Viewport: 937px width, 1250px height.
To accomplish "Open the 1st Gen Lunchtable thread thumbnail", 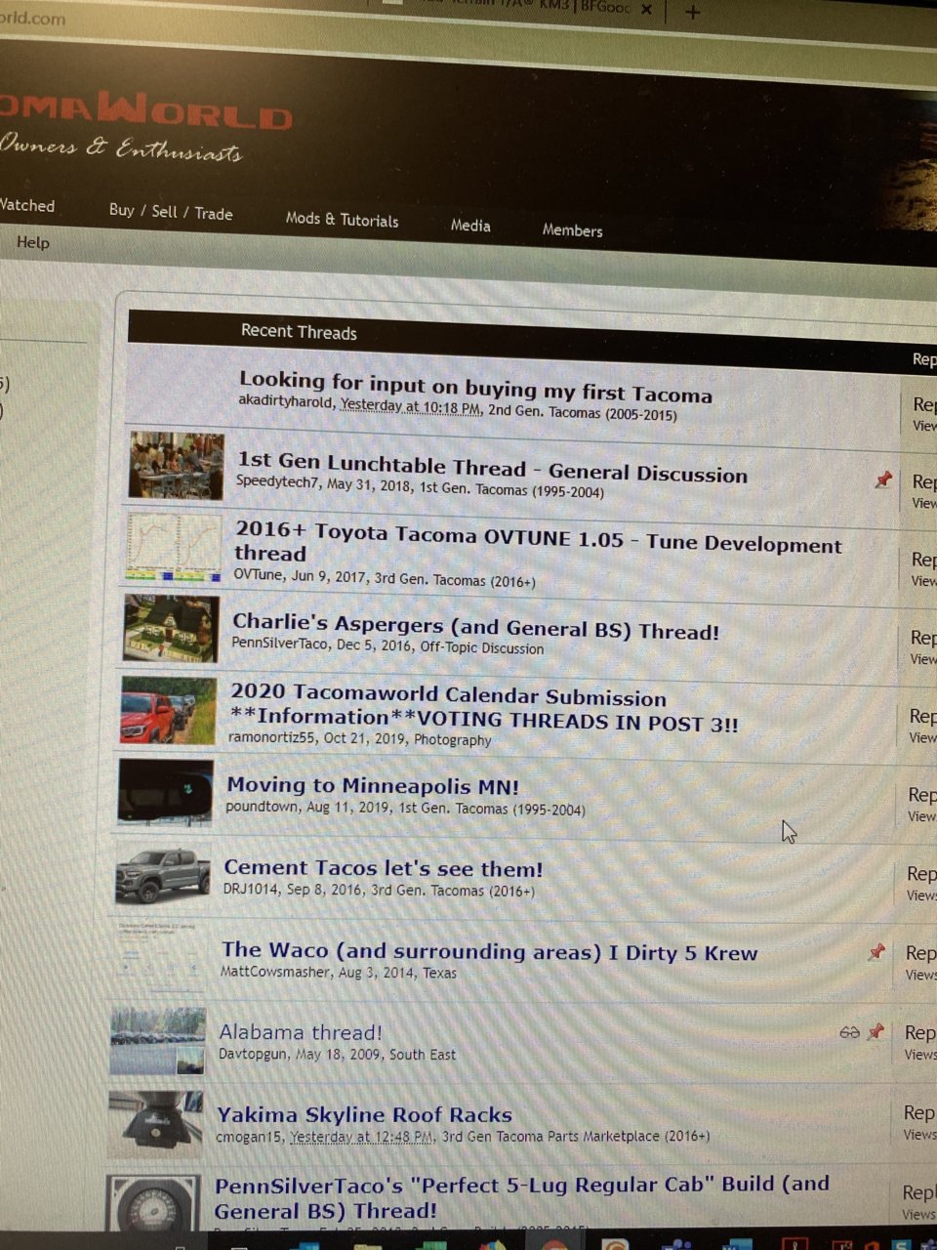I will point(177,466).
